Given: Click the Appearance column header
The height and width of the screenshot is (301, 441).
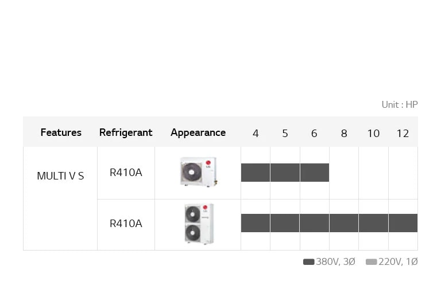Looking at the screenshot, I should (x=198, y=132).
